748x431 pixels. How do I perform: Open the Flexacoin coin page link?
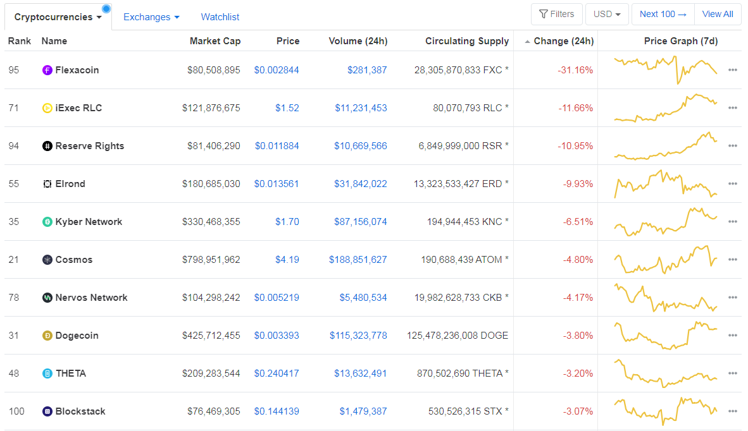point(77,70)
